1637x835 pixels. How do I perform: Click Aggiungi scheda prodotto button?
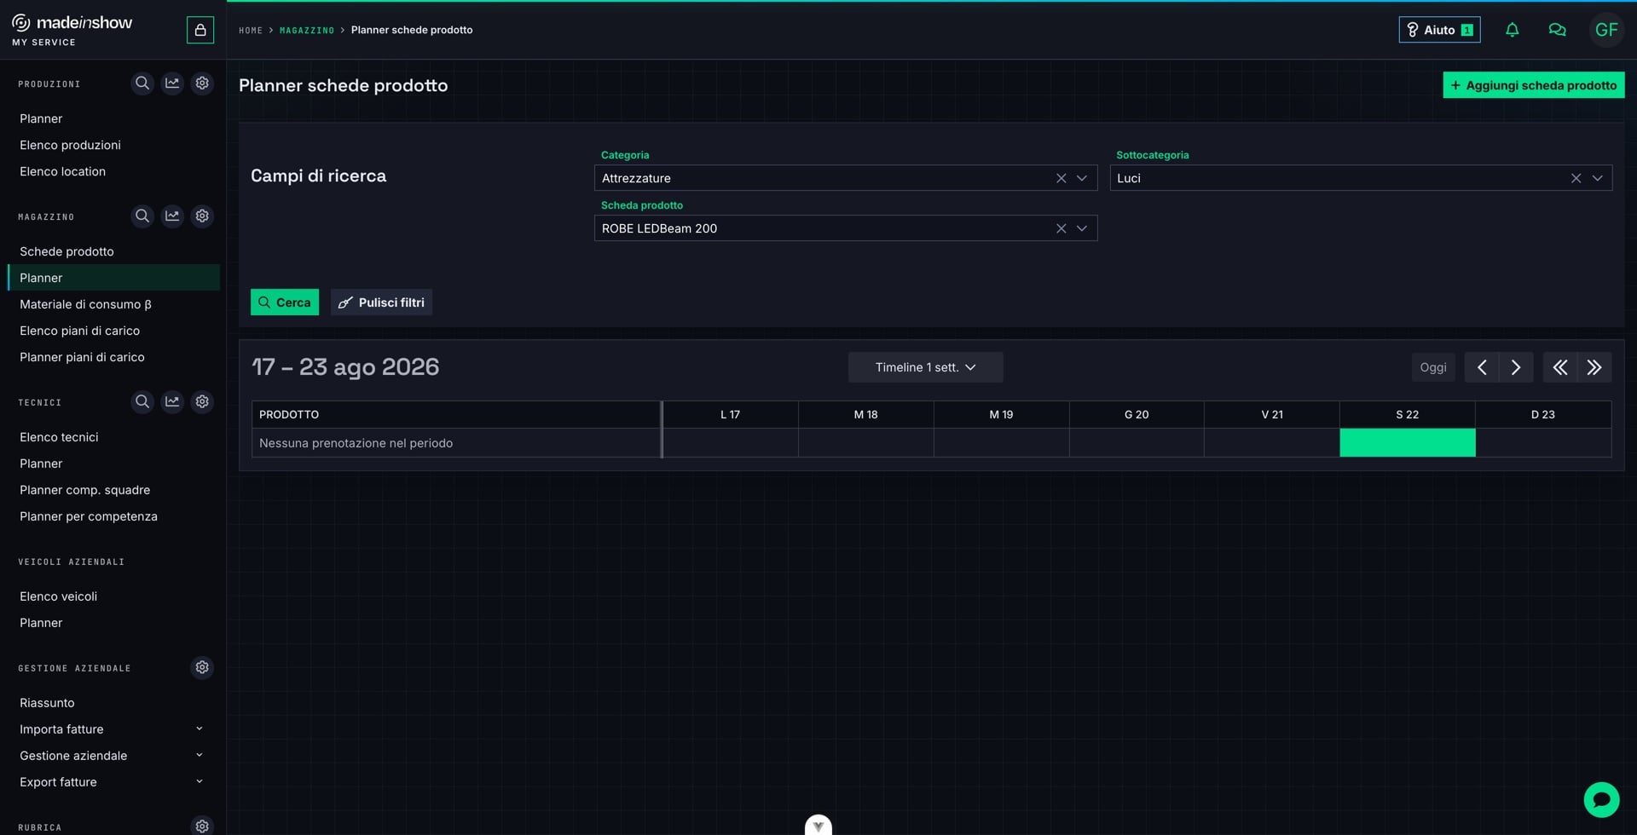coord(1533,85)
